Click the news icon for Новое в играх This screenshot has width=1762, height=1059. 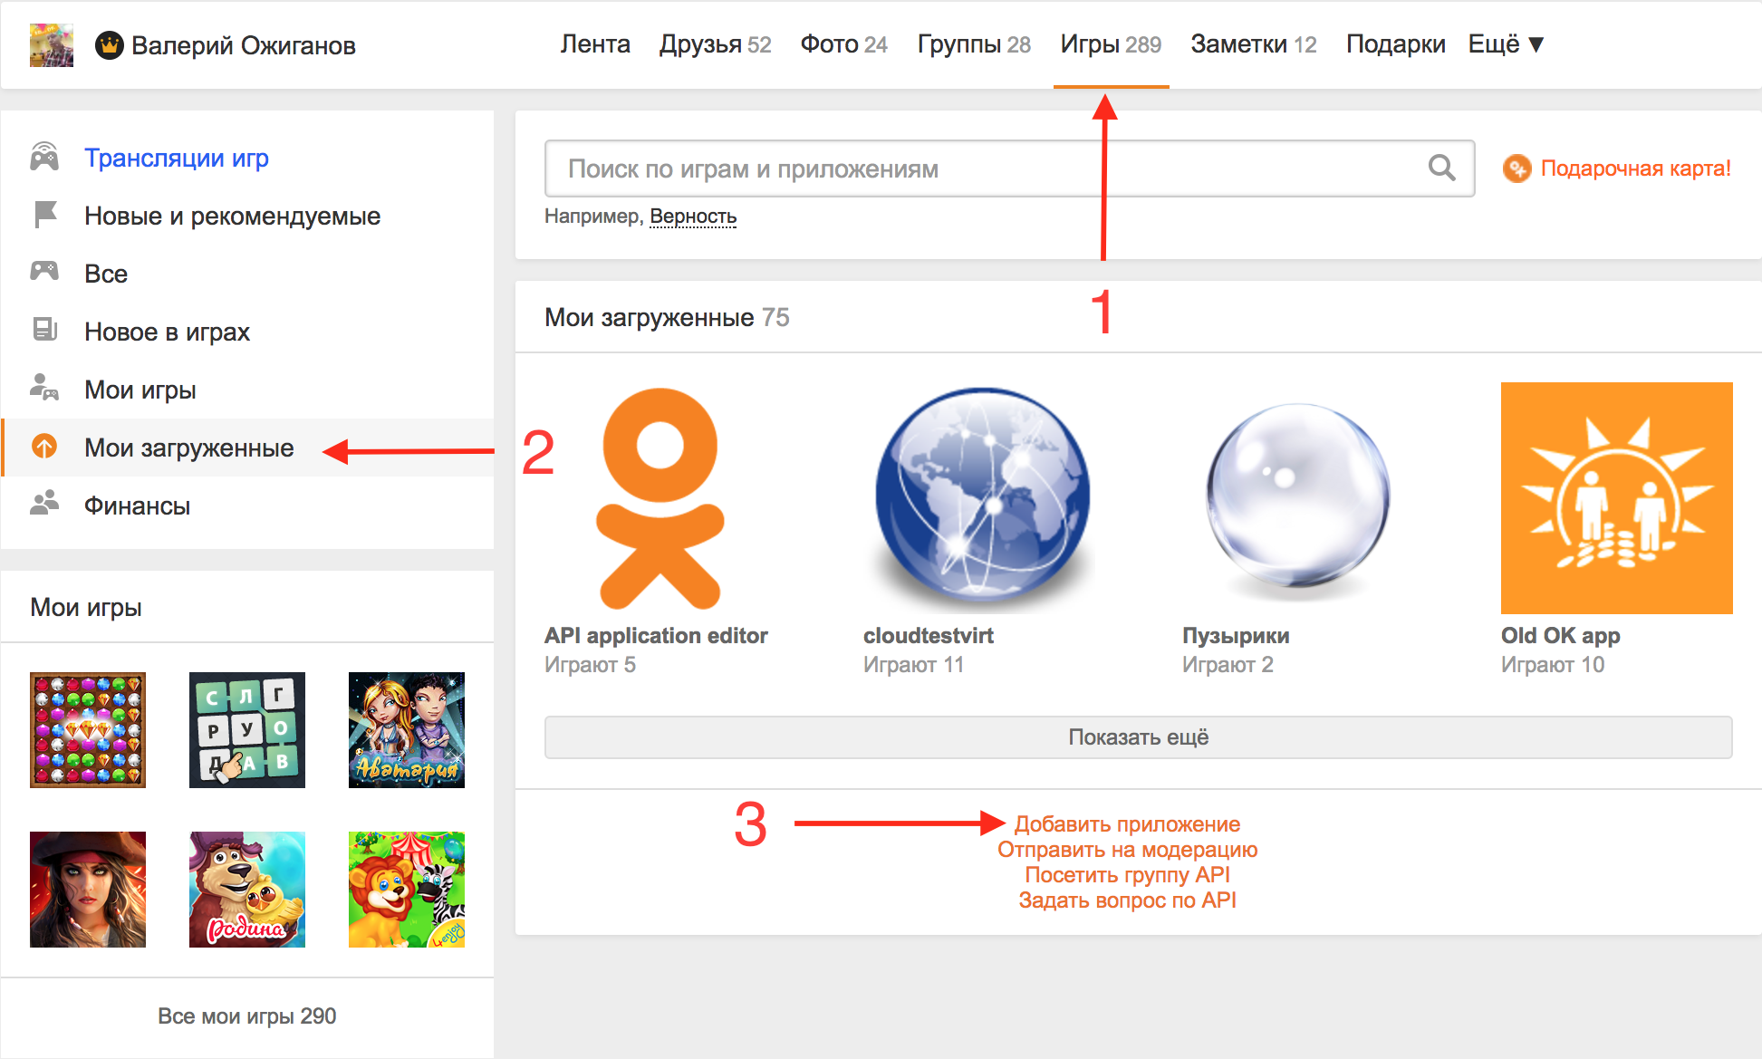point(45,329)
